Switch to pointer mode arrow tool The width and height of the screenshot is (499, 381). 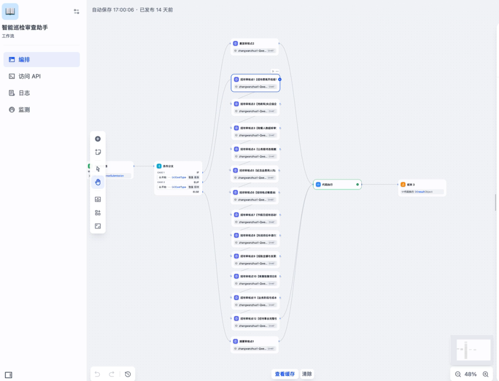[97, 169]
